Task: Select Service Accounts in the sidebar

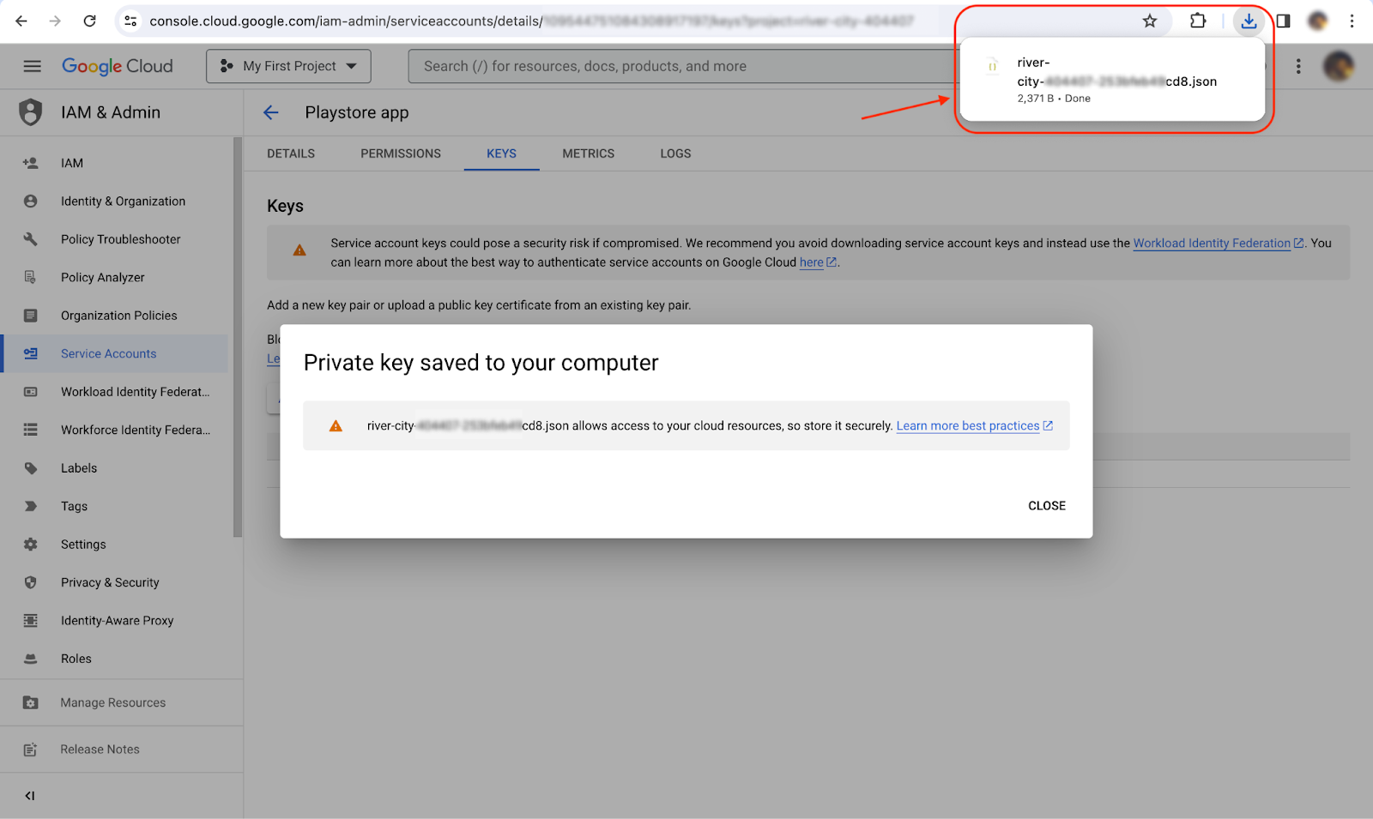Action: pyautogui.click(x=108, y=353)
